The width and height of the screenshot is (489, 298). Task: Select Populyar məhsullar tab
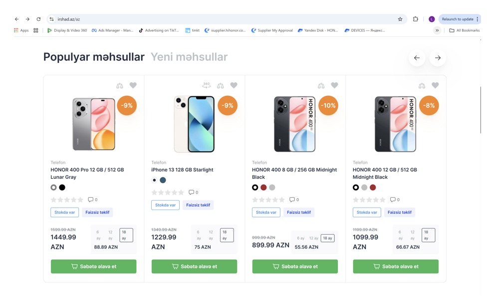pyautogui.click(x=94, y=57)
